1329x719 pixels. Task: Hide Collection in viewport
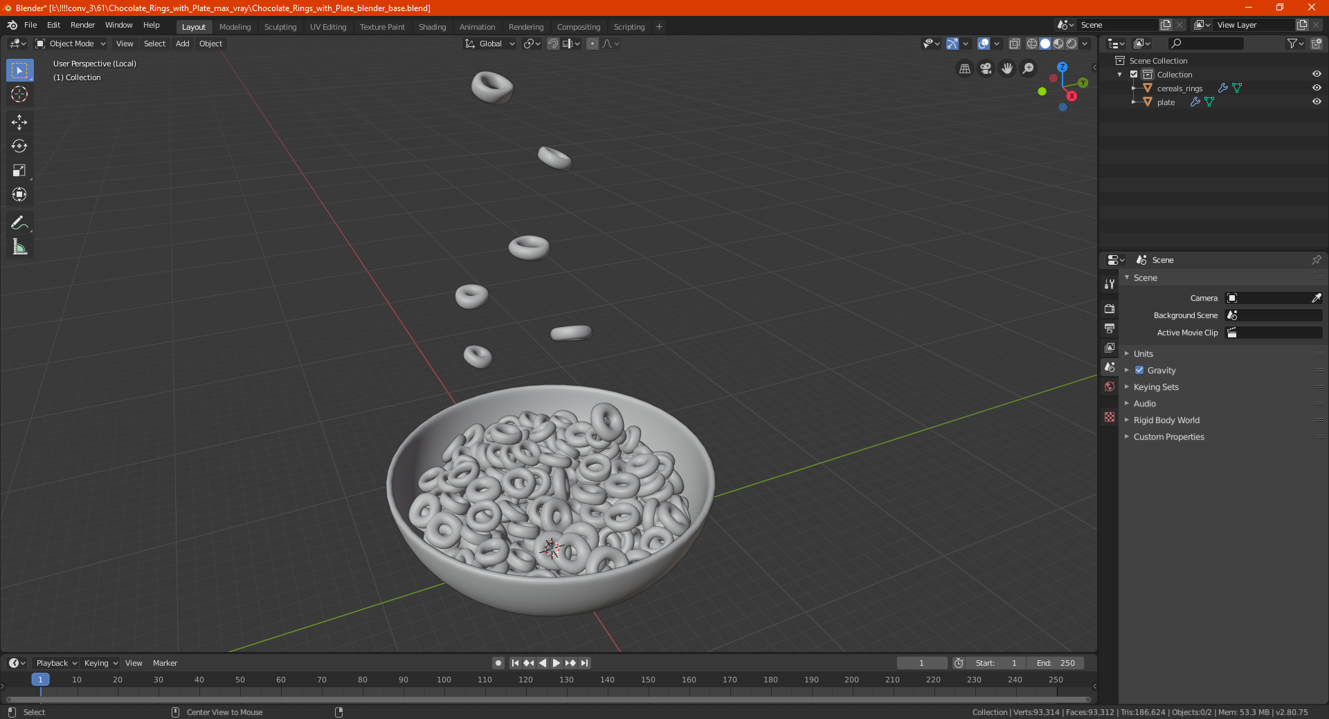click(x=1317, y=74)
